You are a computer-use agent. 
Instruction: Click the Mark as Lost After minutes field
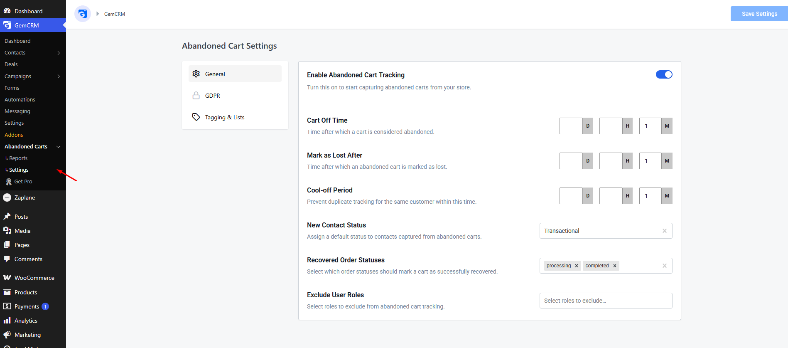coord(651,161)
